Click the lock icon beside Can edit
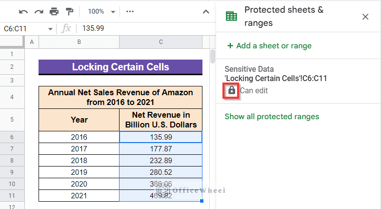Image resolution: width=381 pixels, height=209 pixels. coord(232,90)
